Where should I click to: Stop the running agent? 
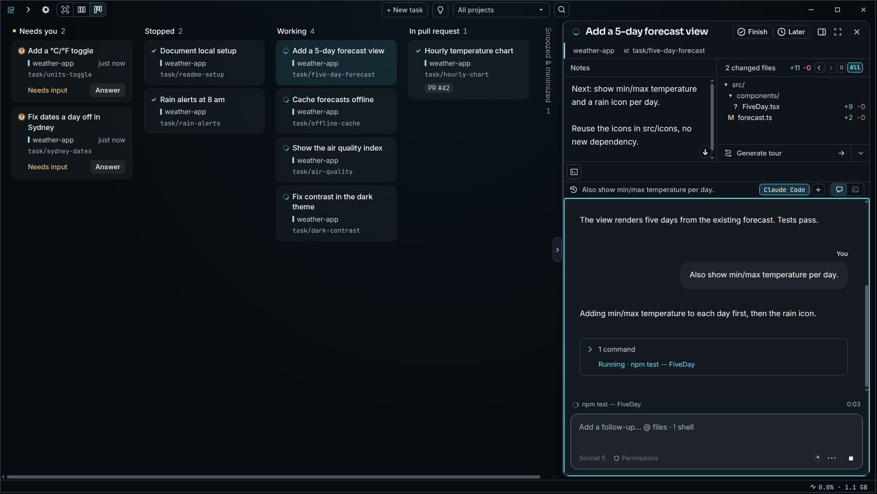tap(851, 458)
